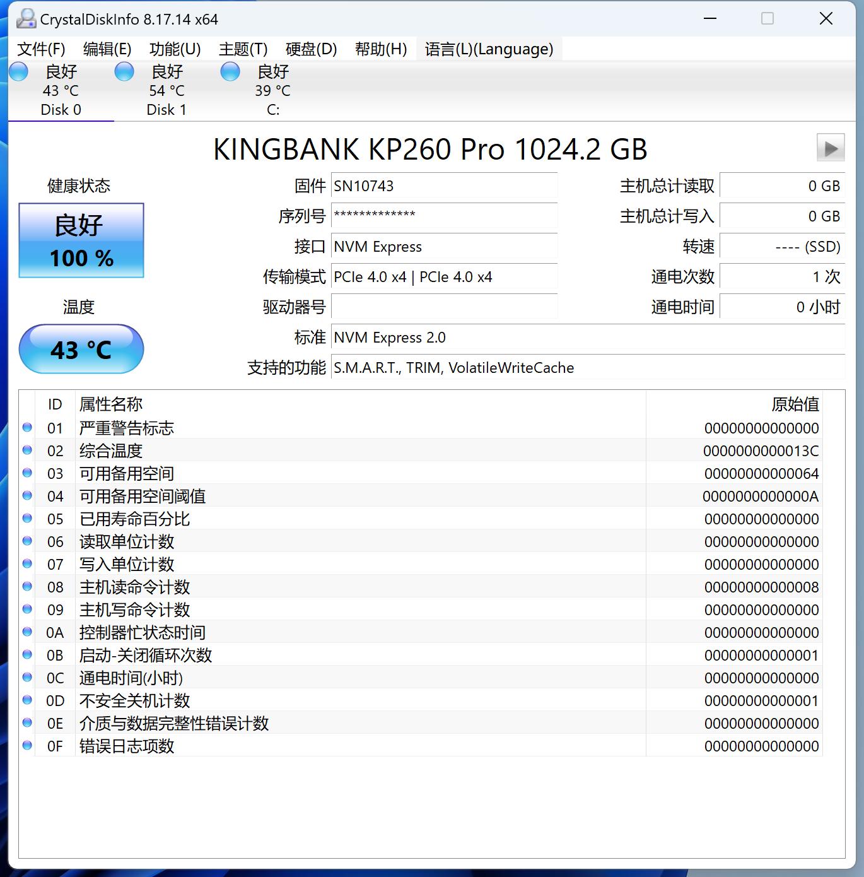This screenshot has height=877, width=864.
Task: Open the 语言(L)(Language) menu
Action: [x=489, y=49]
